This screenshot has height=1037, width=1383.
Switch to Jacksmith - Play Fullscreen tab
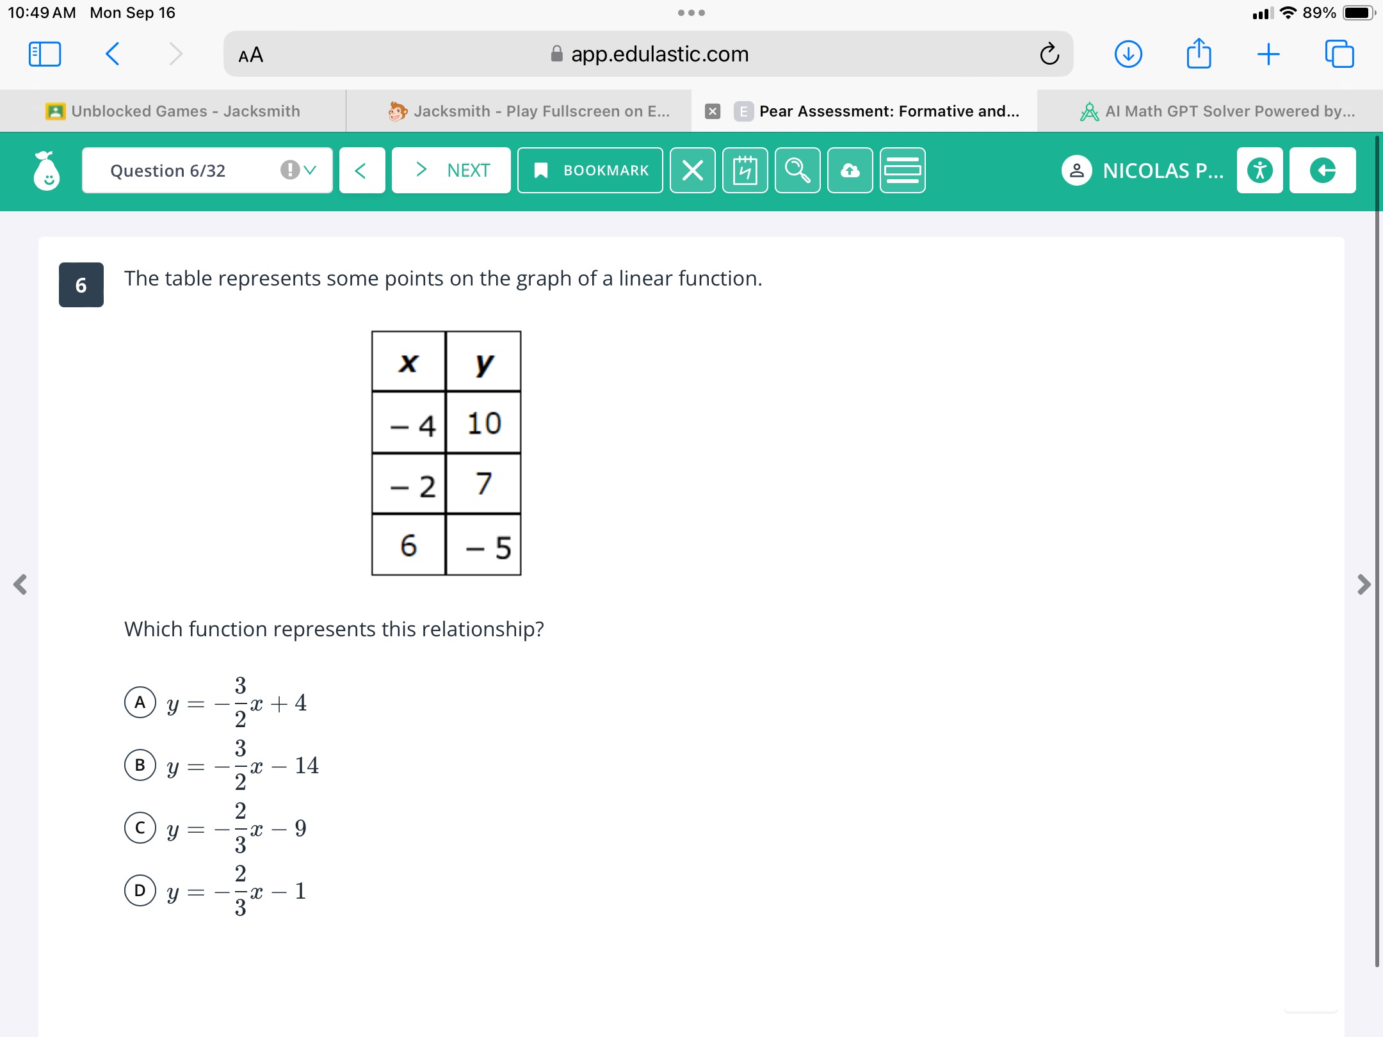tap(519, 111)
